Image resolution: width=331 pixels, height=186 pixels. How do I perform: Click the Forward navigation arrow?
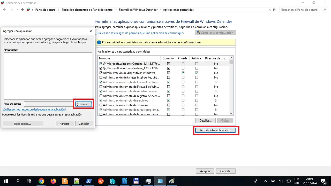[12, 10]
